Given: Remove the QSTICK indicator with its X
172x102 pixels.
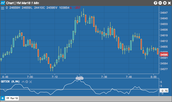Looking at the screenshot, I should point(31,82).
